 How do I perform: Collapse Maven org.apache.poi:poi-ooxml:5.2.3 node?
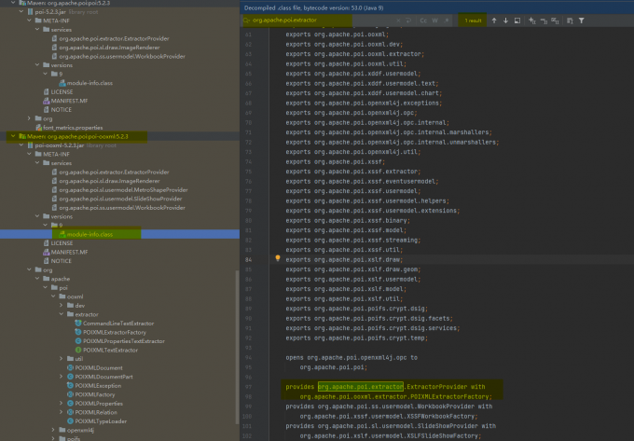click(13, 136)
